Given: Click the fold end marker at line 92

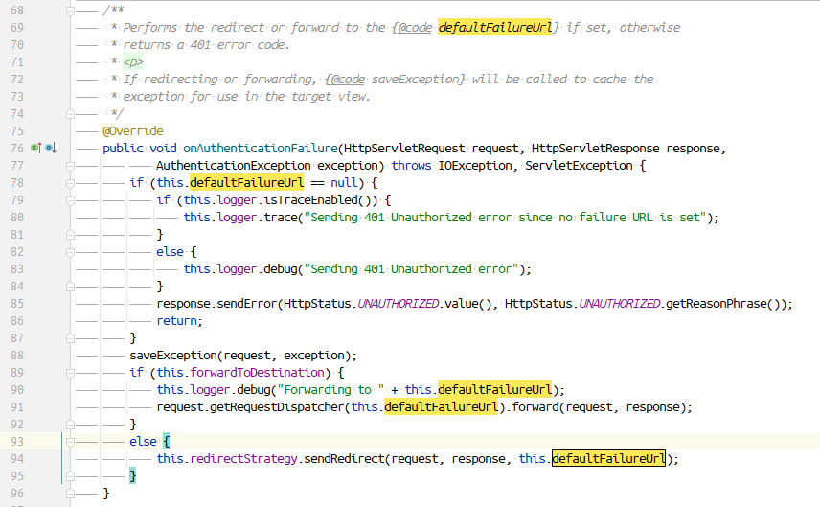Looking at the screenshot, I should (70, 425).
